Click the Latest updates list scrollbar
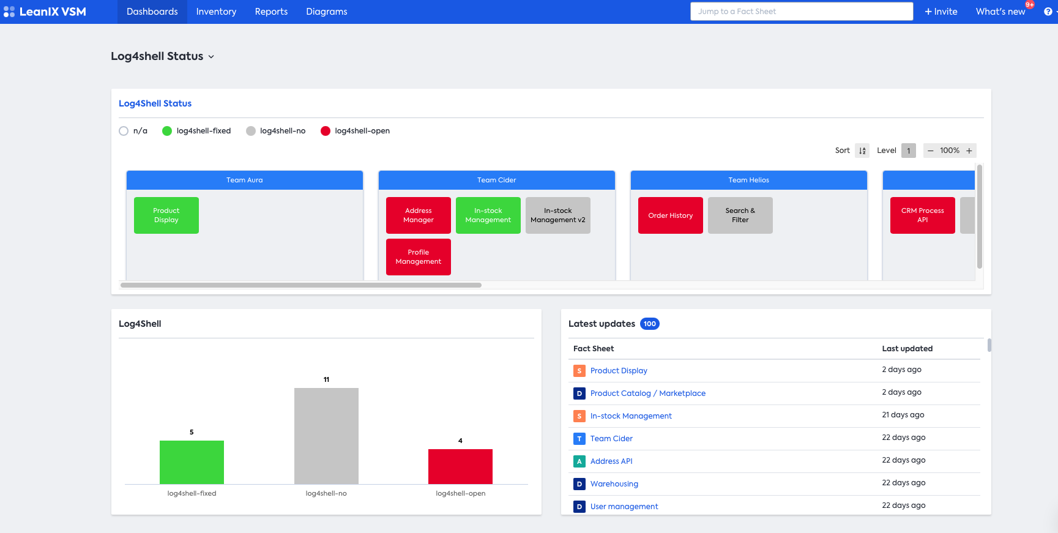The height and width of the screenshot is (533, 1058). coord(989,346)
